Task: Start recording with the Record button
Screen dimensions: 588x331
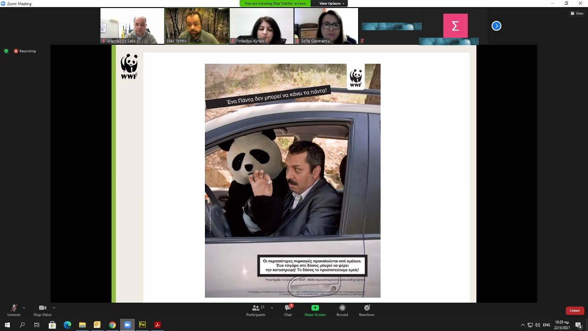Action: pyautogui.click(x=342, y=310)
